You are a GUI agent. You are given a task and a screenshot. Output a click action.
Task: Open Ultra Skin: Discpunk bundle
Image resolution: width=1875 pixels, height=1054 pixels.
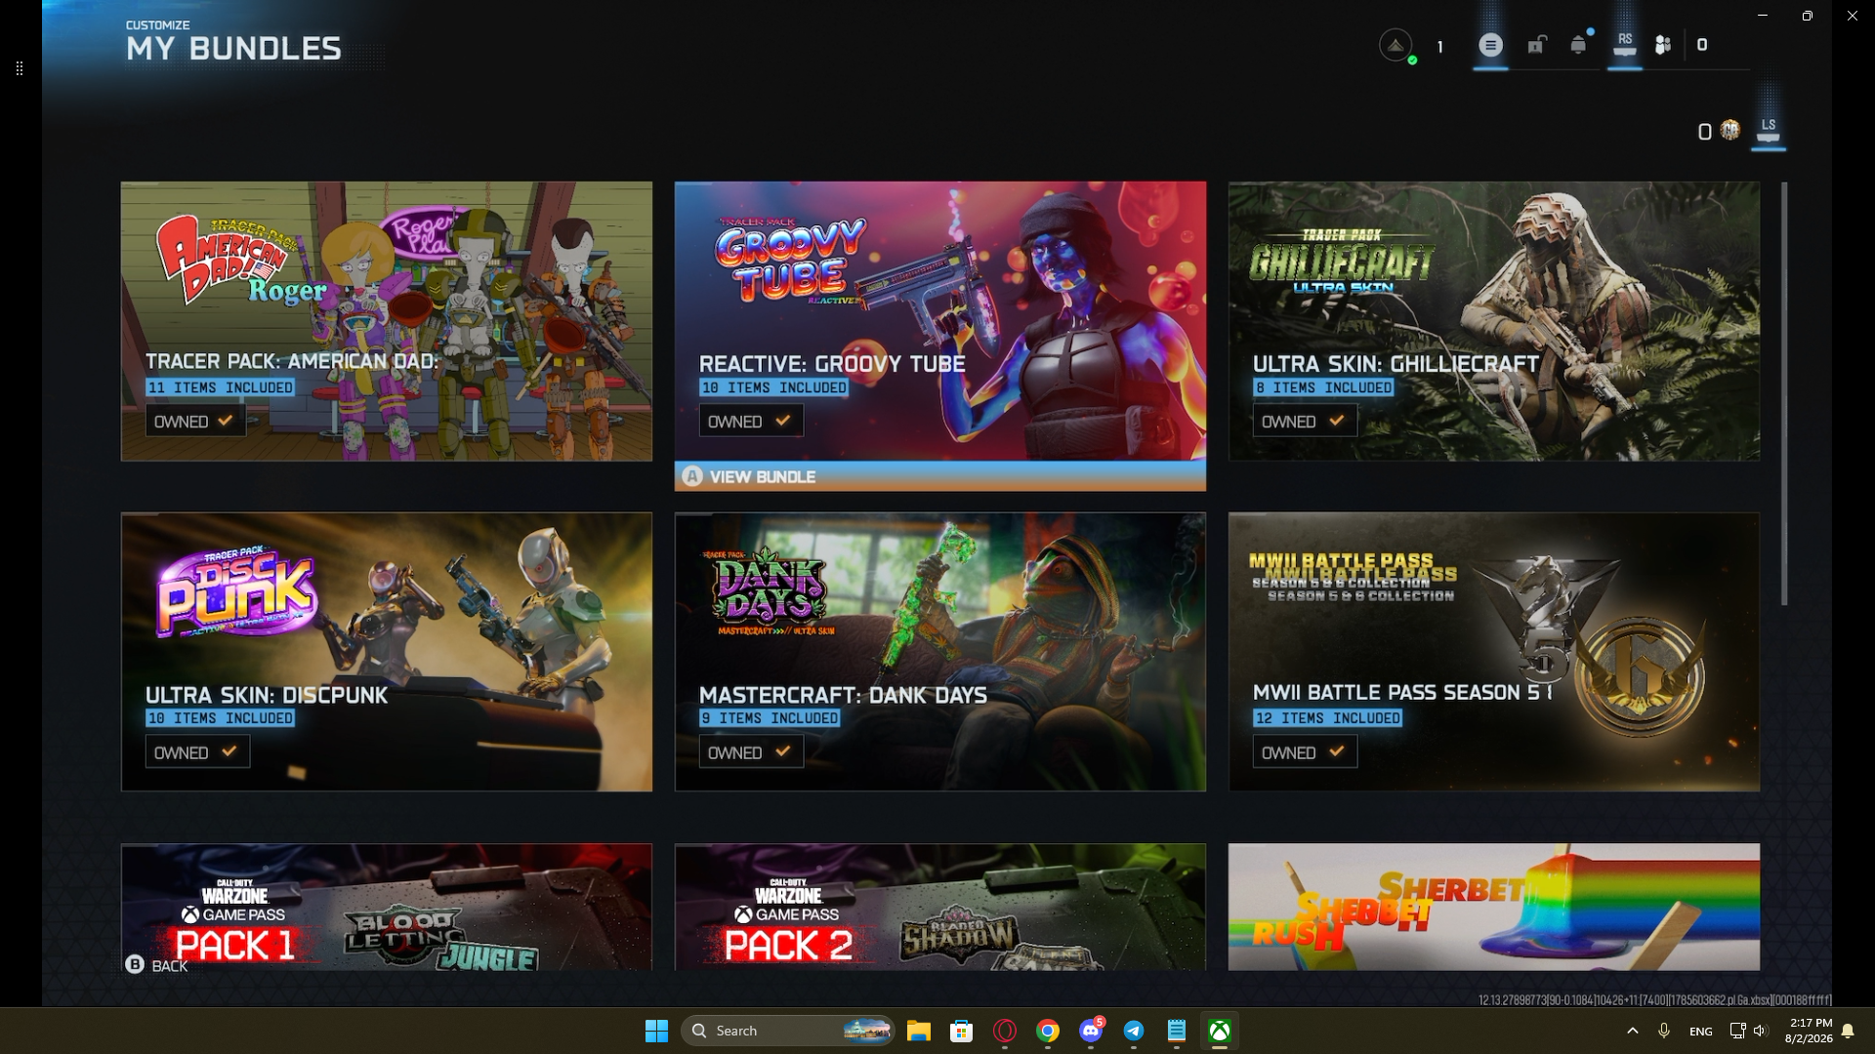387,652
